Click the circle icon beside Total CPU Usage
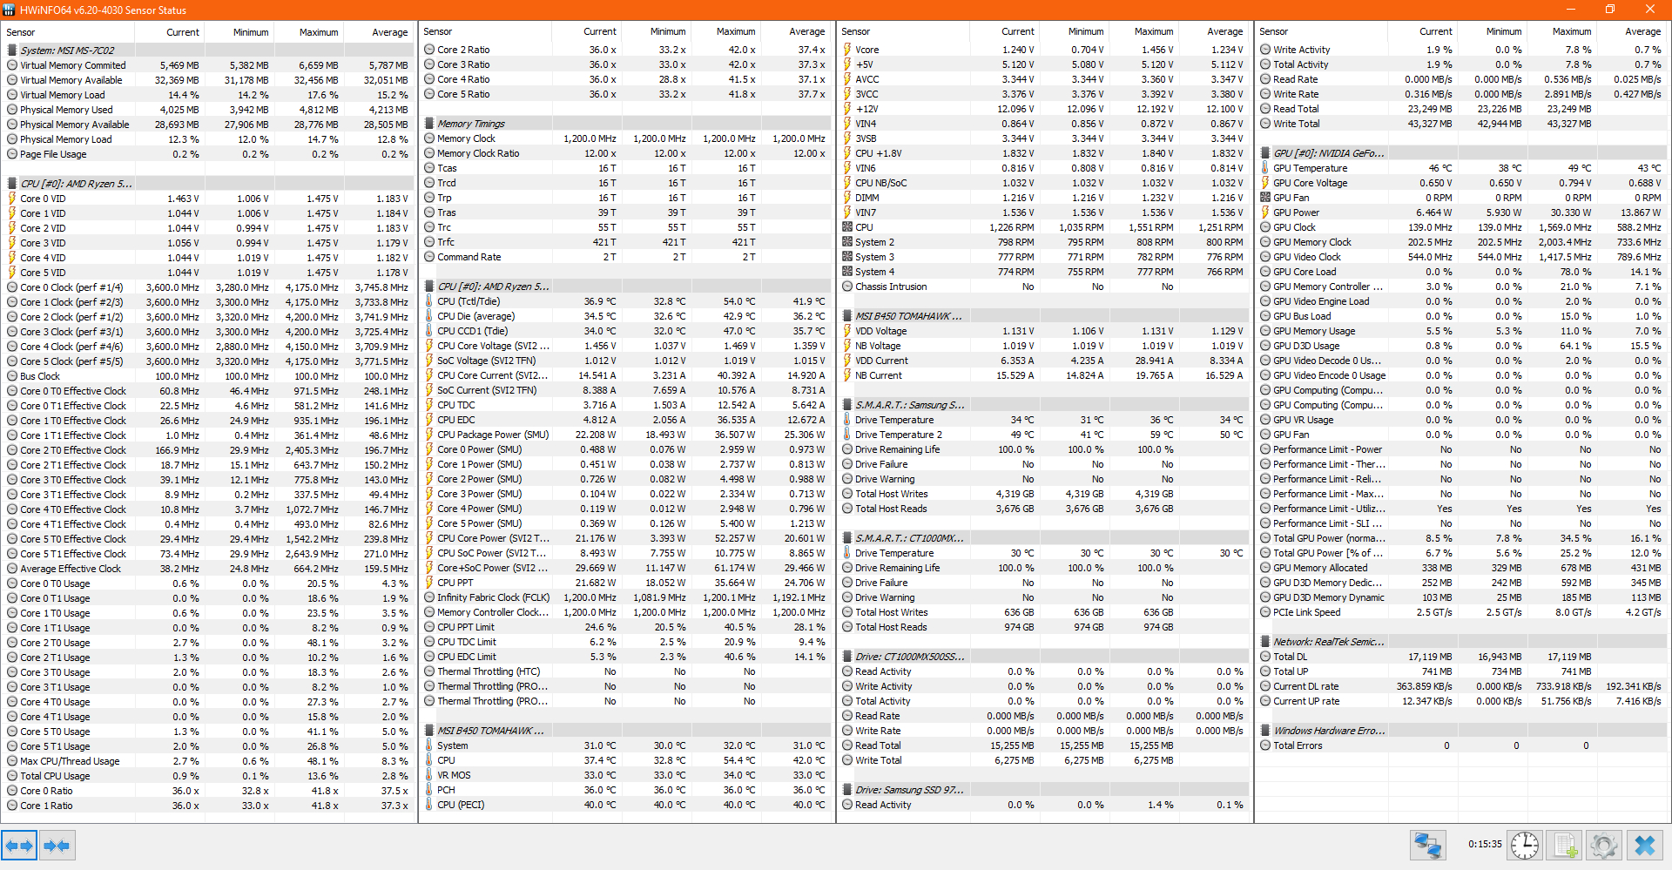 point(12,776)
